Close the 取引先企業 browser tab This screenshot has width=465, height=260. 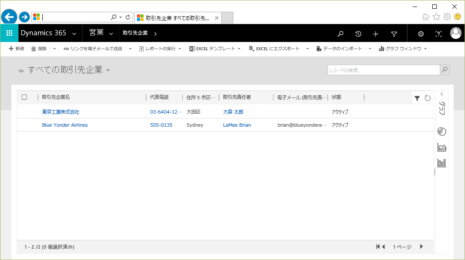217,18
